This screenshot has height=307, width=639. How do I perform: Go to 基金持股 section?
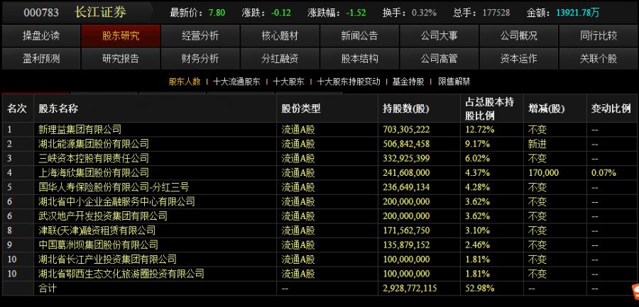click(x=408, y=82)
